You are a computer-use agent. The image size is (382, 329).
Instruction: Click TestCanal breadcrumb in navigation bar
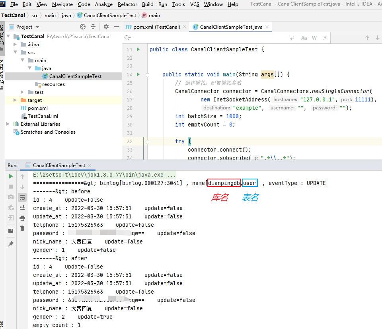point(13,16)
